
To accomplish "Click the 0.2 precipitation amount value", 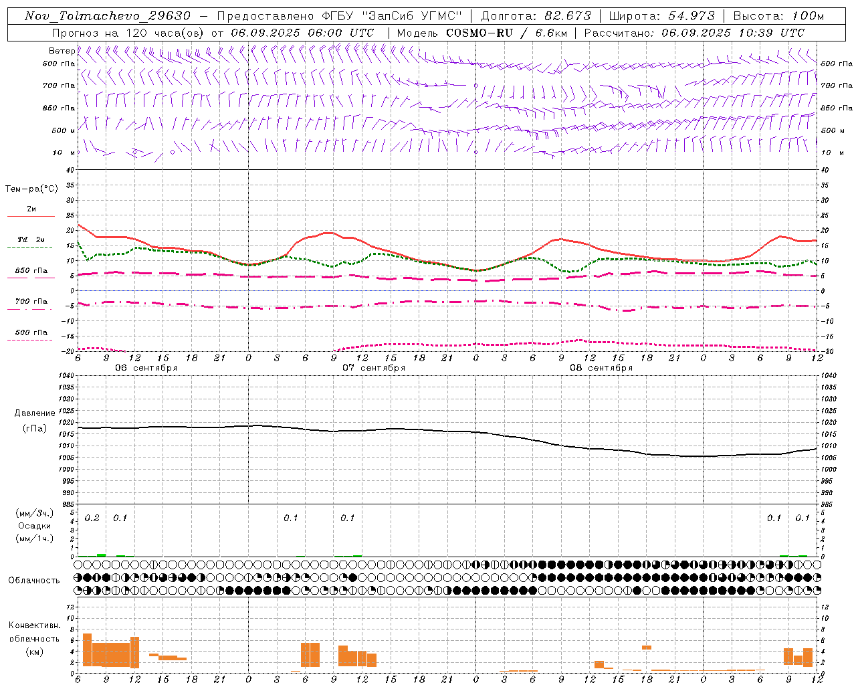I will [x=92, y=518].
